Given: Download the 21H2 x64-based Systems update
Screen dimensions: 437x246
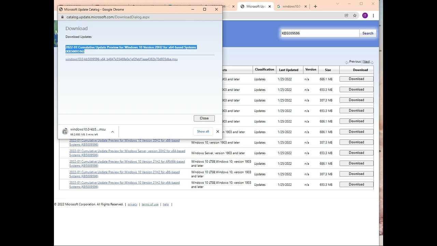Looking at the screenshot, I should (356, 184).
